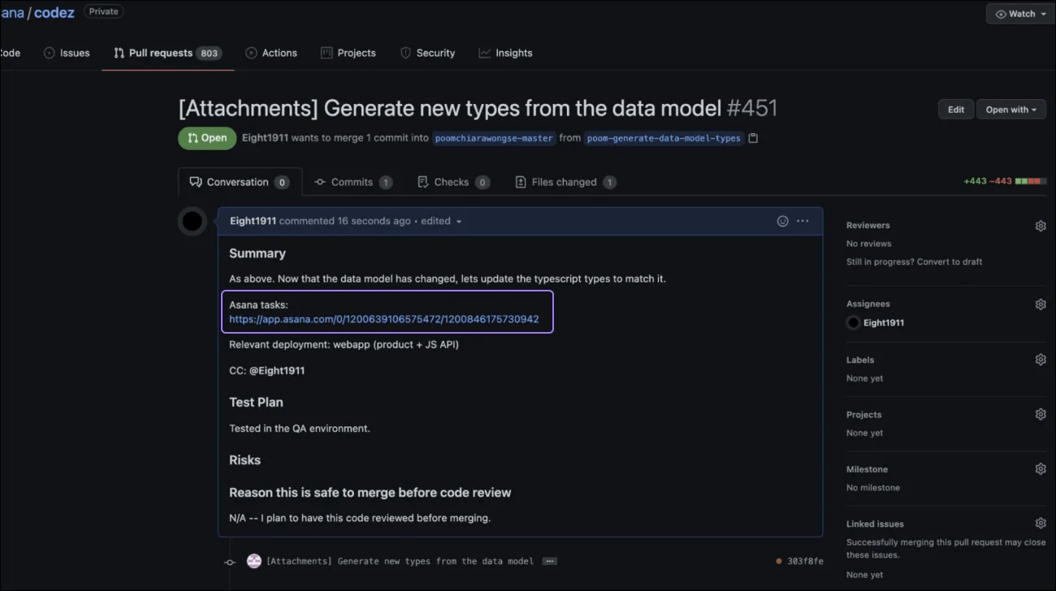The image size is (1056, 591).
Task: Open the Milestone settings gear
Action: tap(1041, 468)
